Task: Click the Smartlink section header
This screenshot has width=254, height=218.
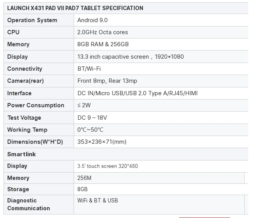Action: point(21,154)
